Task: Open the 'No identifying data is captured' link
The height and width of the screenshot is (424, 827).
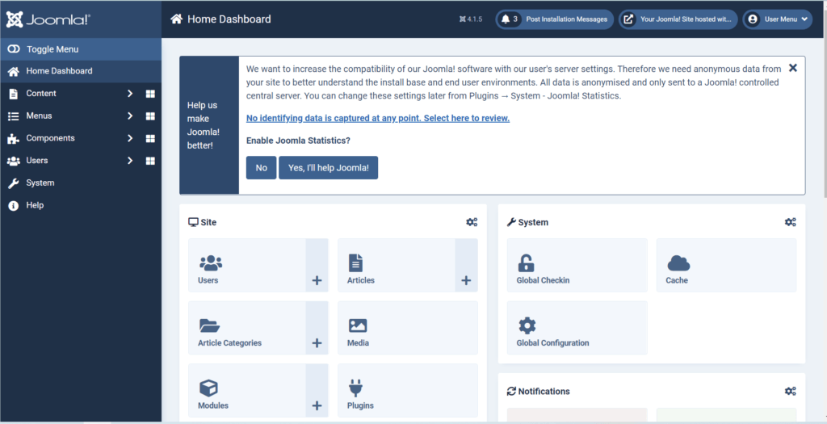Action: point(378,118)
